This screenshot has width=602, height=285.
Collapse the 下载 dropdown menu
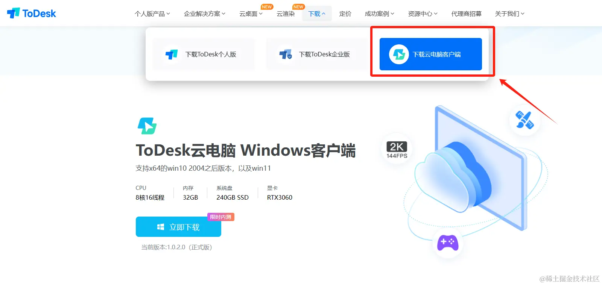pos(317,14)
